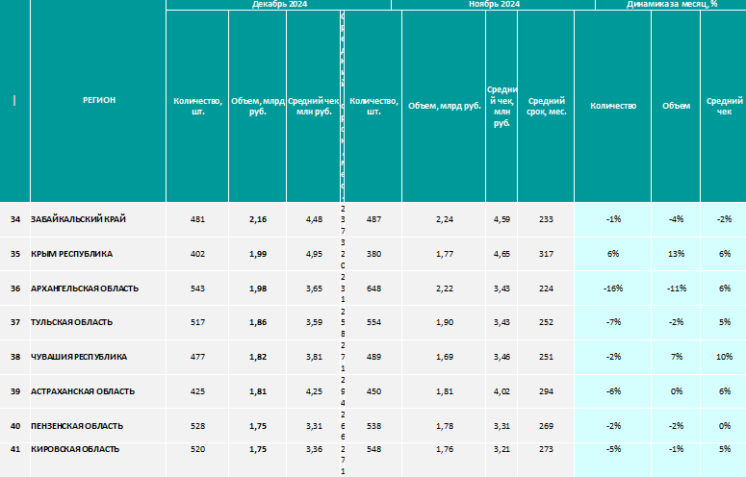Select December count 517 for Тульская область
Screen dimensions: 746x477
pyautogui.click(x=197, y=322)
